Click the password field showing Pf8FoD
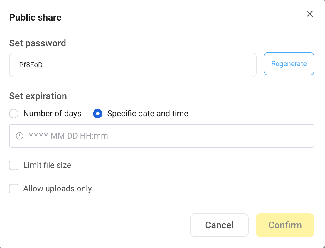The image size is (325, 248). [x=133, y=65]
